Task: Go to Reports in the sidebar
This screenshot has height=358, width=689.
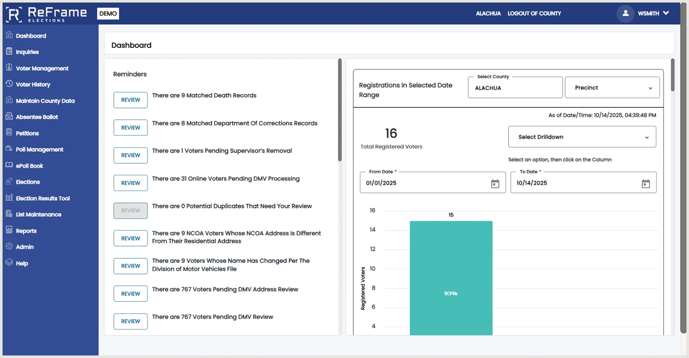Action: pos(26,231)
